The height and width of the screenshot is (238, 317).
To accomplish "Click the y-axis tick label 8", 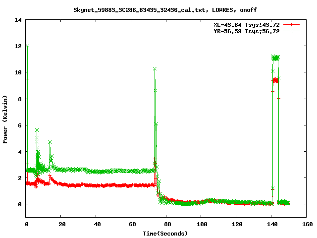I will click(x=20, y=99).
